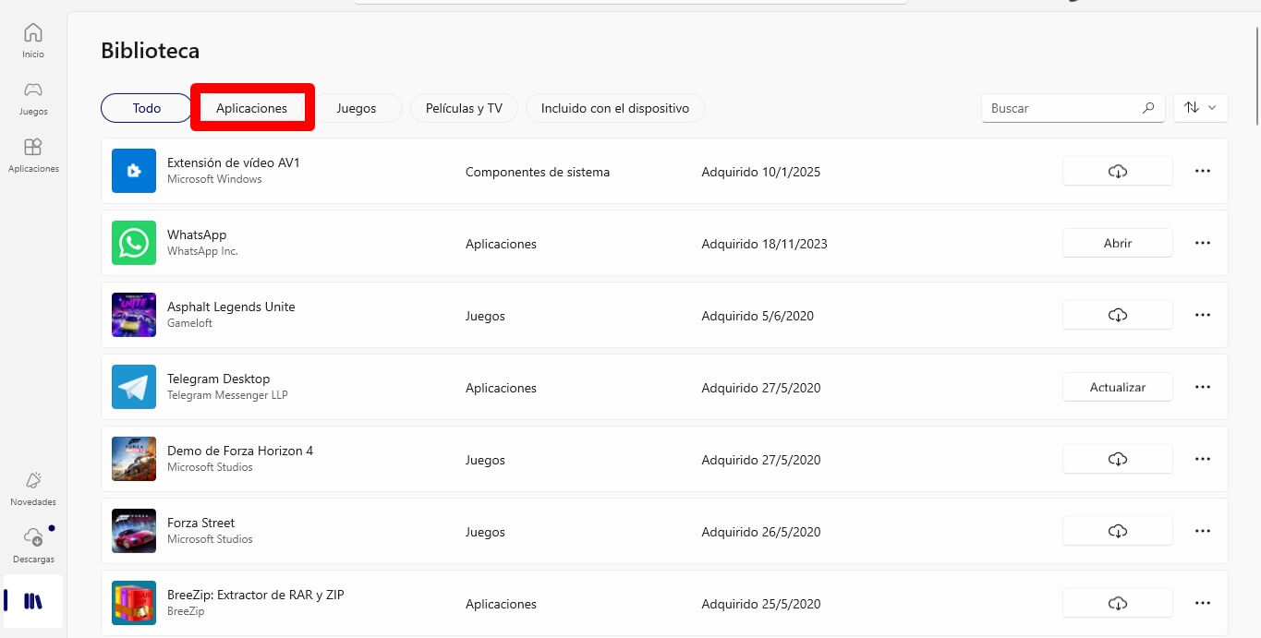This screenshot has height=638, width=1261.
Task: Click the Demo de Forza Horizon 4 thumbnail
Action: pyautogui.click(x=134, y=459)
